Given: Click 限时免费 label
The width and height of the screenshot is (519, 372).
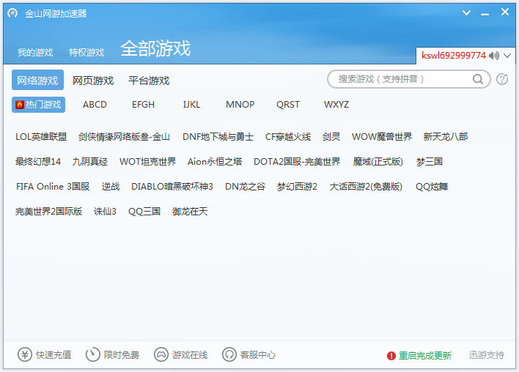Looking at the screenshot, I should coord(122,355).
